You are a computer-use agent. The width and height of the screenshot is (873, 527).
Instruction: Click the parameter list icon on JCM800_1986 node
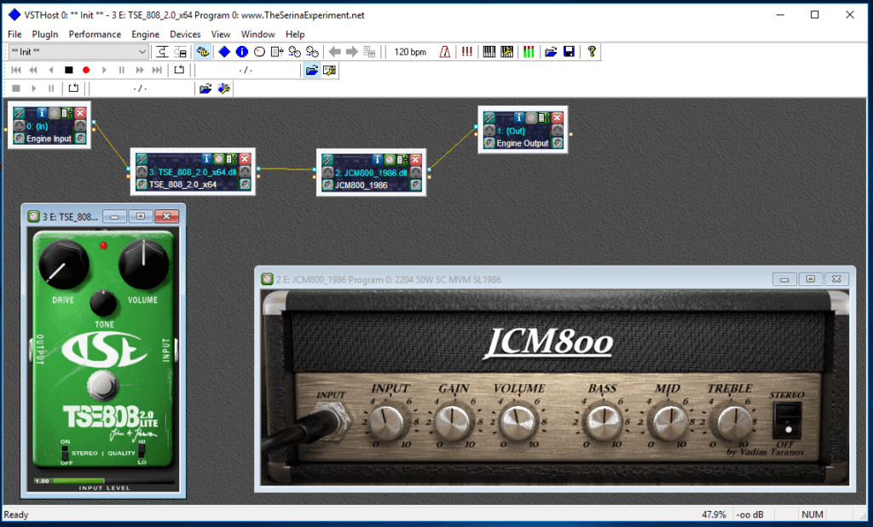coord(402,160)
